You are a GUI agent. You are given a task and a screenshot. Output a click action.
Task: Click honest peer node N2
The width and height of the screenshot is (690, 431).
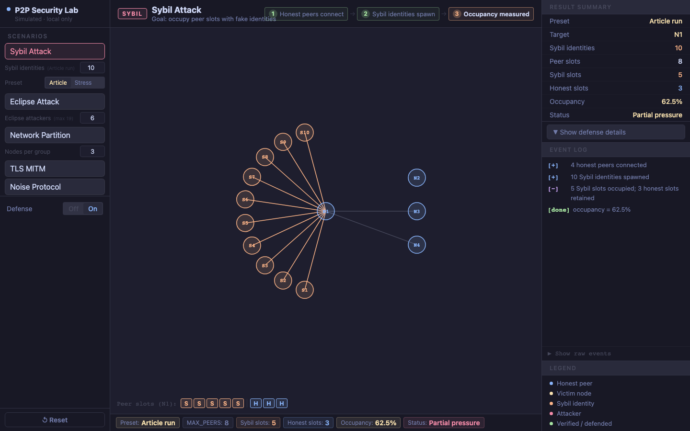417,178
